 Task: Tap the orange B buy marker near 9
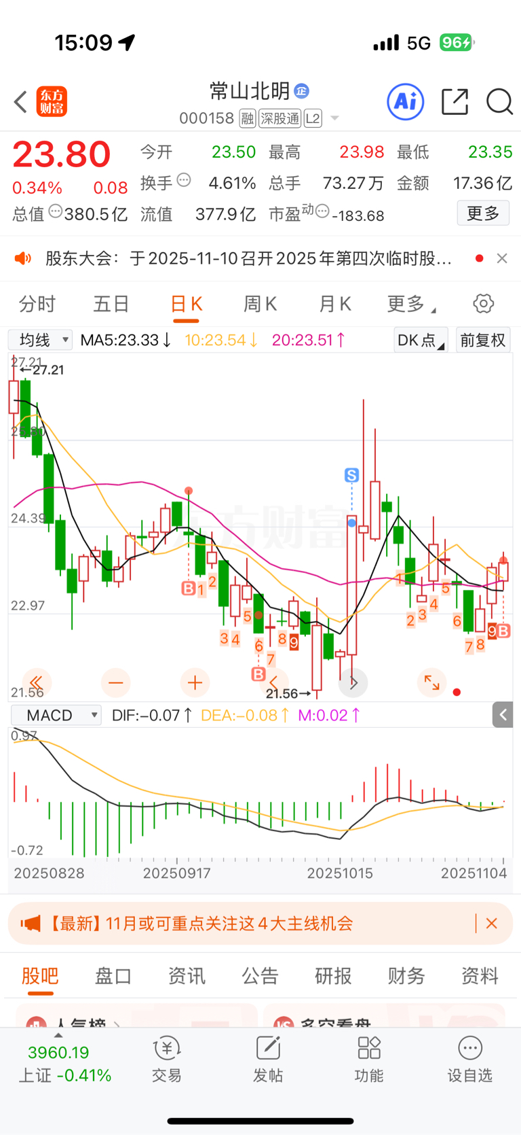click(503, 631)
